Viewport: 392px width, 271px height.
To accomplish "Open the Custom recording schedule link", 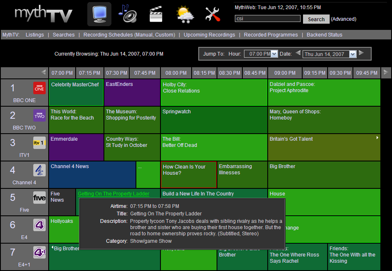I will (165, 35).
